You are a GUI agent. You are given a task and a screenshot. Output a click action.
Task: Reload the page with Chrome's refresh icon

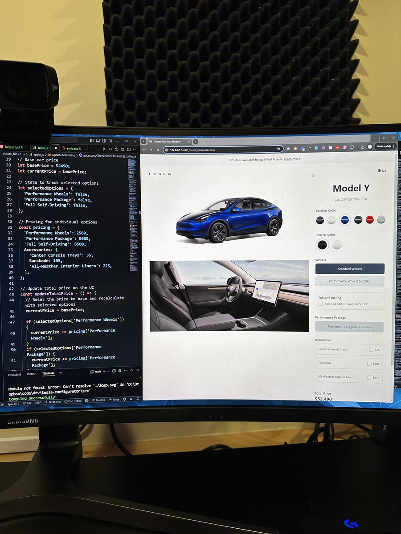point(158,150)
